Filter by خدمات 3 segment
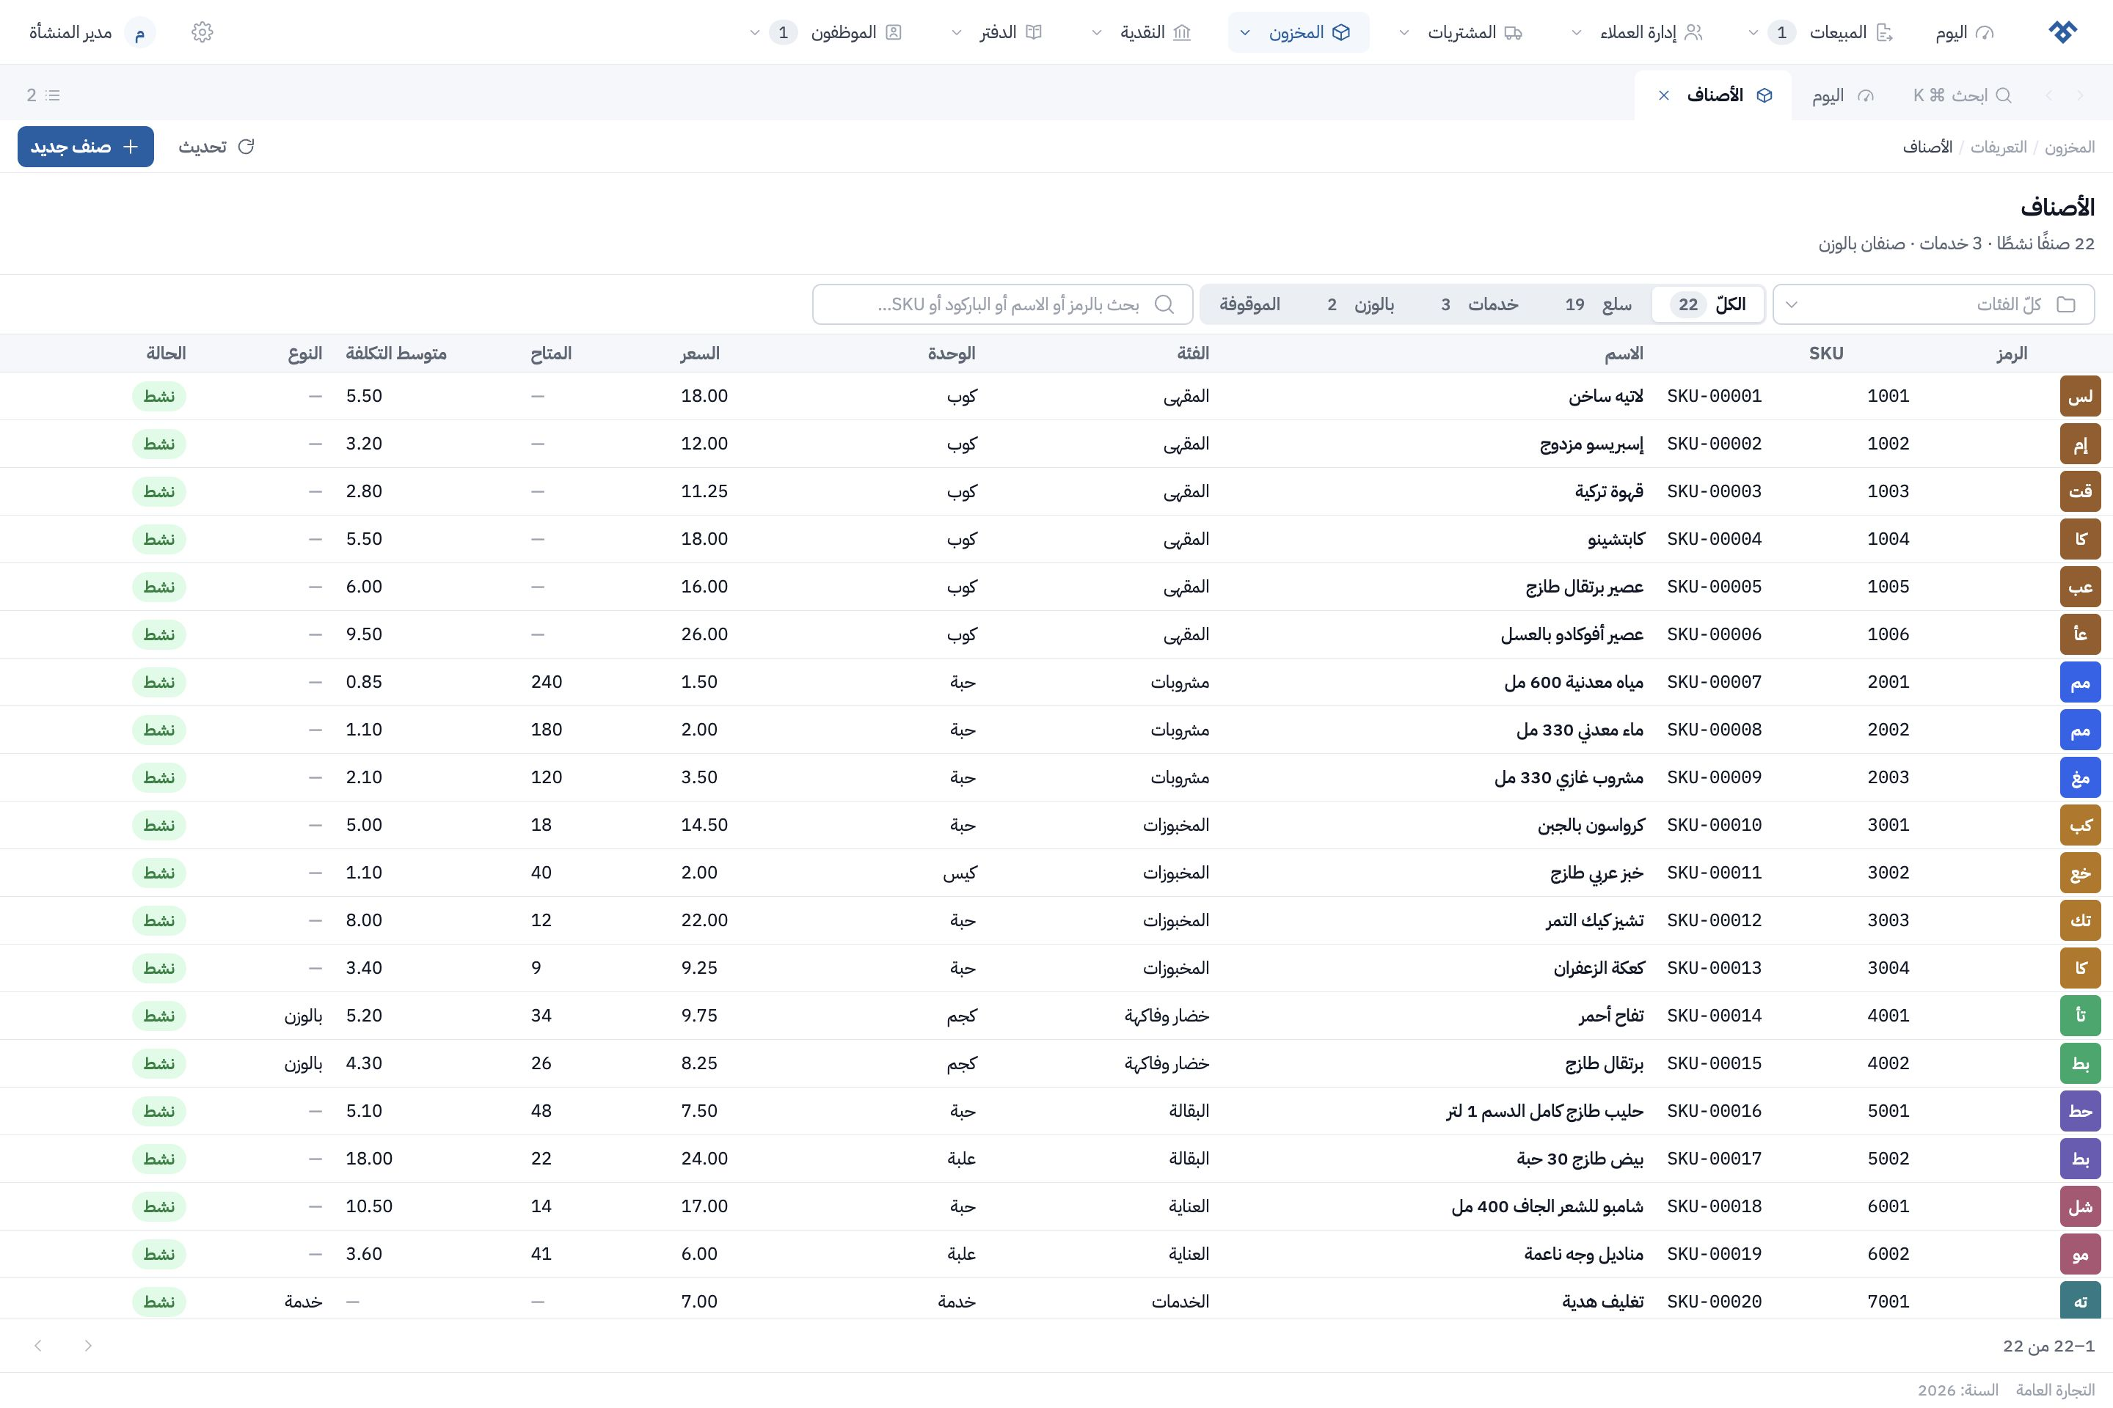 (1479, 304)
